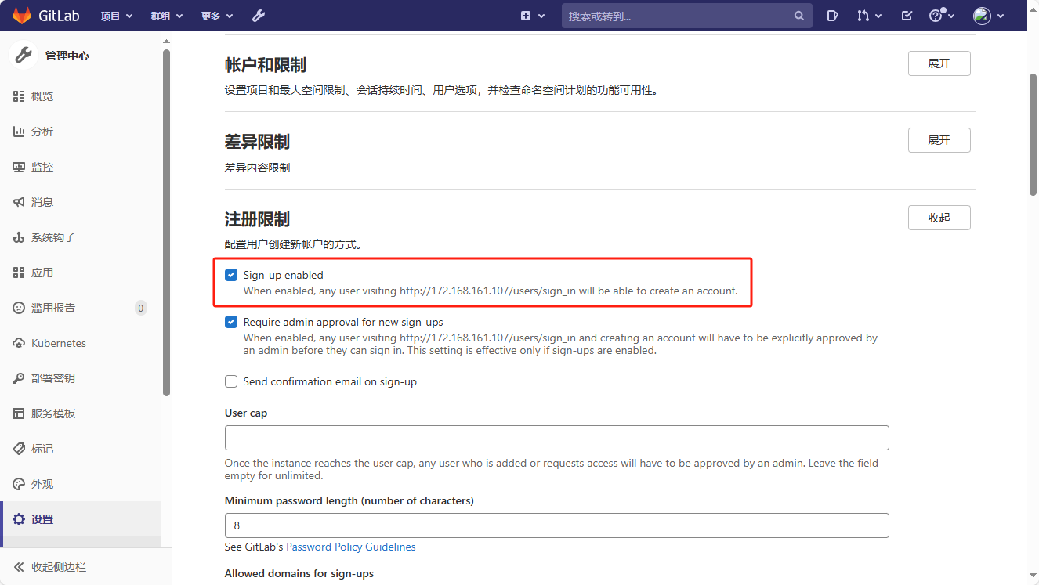
Task: Toggle Require admin approval for new sign-ups
Action: (x=231, y=322)
